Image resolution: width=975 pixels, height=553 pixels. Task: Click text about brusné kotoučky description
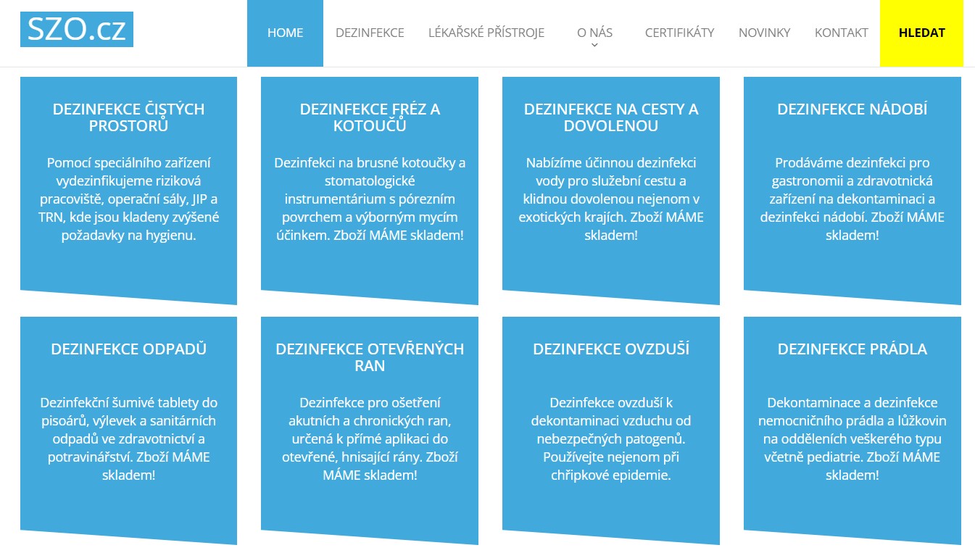(x=370, y=199)
